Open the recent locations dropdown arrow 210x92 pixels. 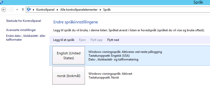[x=17, y=10]
